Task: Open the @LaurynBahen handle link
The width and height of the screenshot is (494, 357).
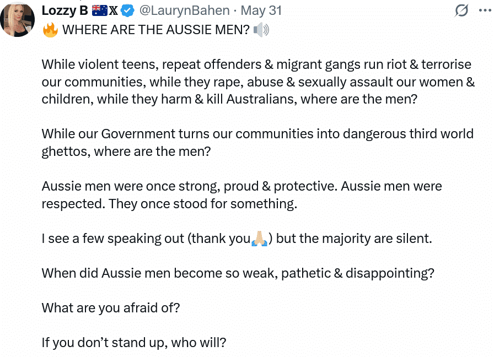Action: (x=184, y=10)
